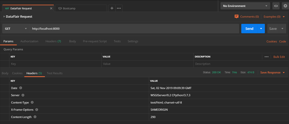Select the response Headers (5) tab

pyautogui.click(x=34, y=73)
